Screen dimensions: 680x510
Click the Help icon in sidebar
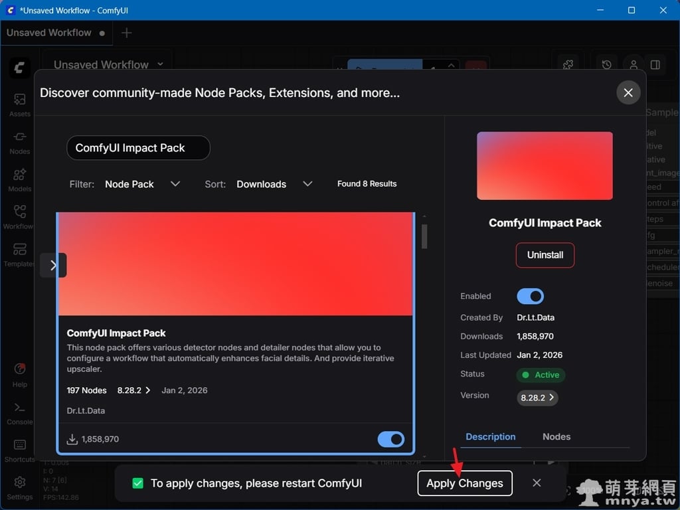pos(20,373)
